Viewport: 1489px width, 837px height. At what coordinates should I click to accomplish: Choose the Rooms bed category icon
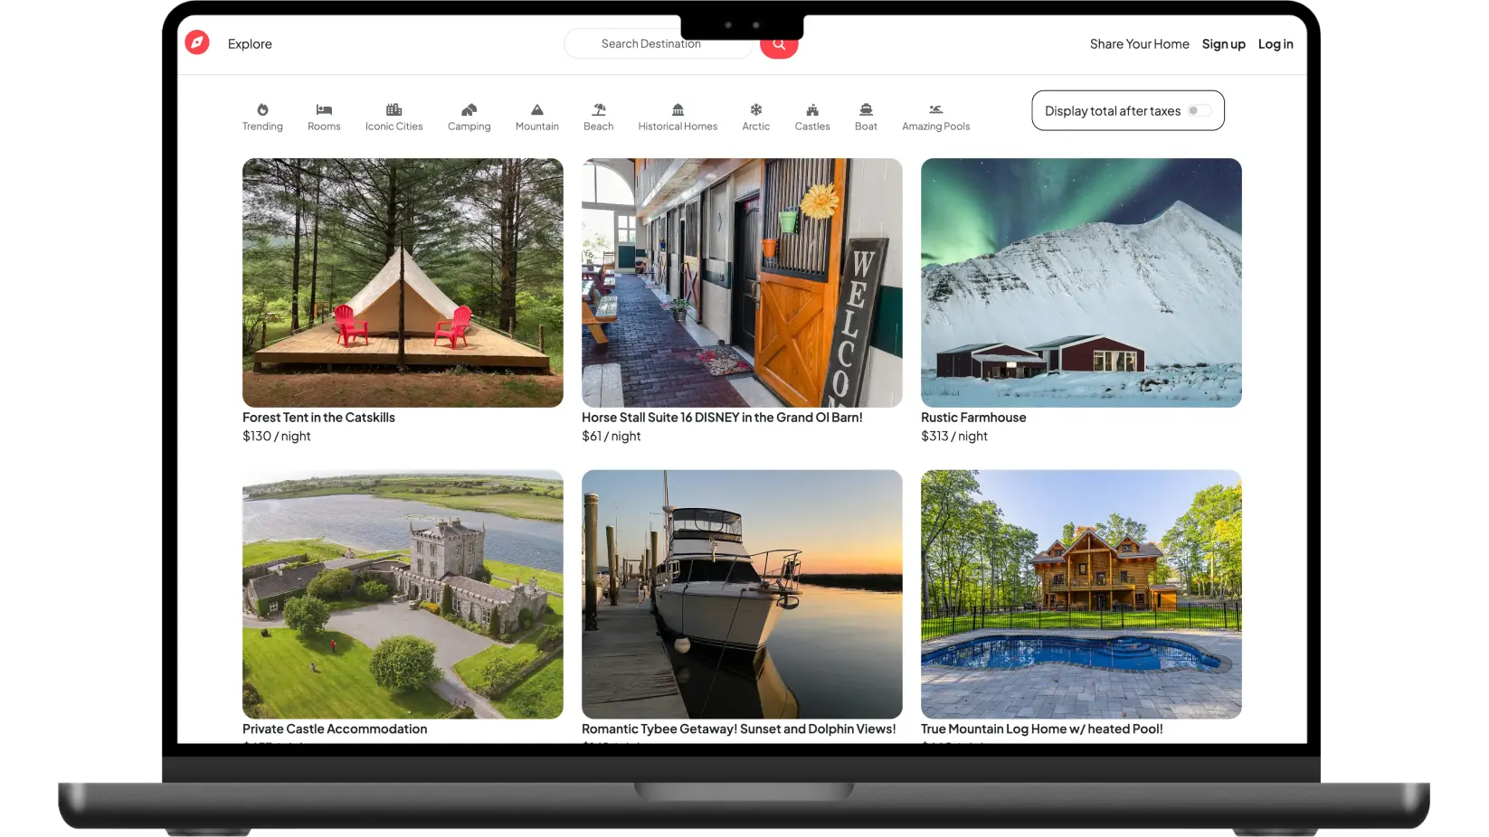click(324, 110)
